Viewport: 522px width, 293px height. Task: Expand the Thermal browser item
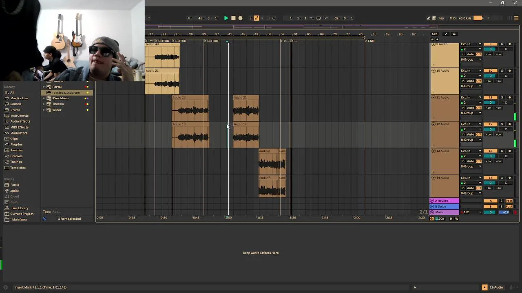(x=44, y=104)
